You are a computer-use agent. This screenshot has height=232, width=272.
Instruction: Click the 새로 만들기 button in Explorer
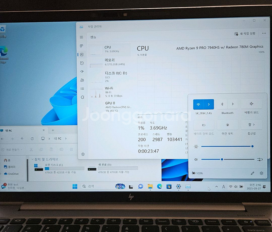(12, 149)
